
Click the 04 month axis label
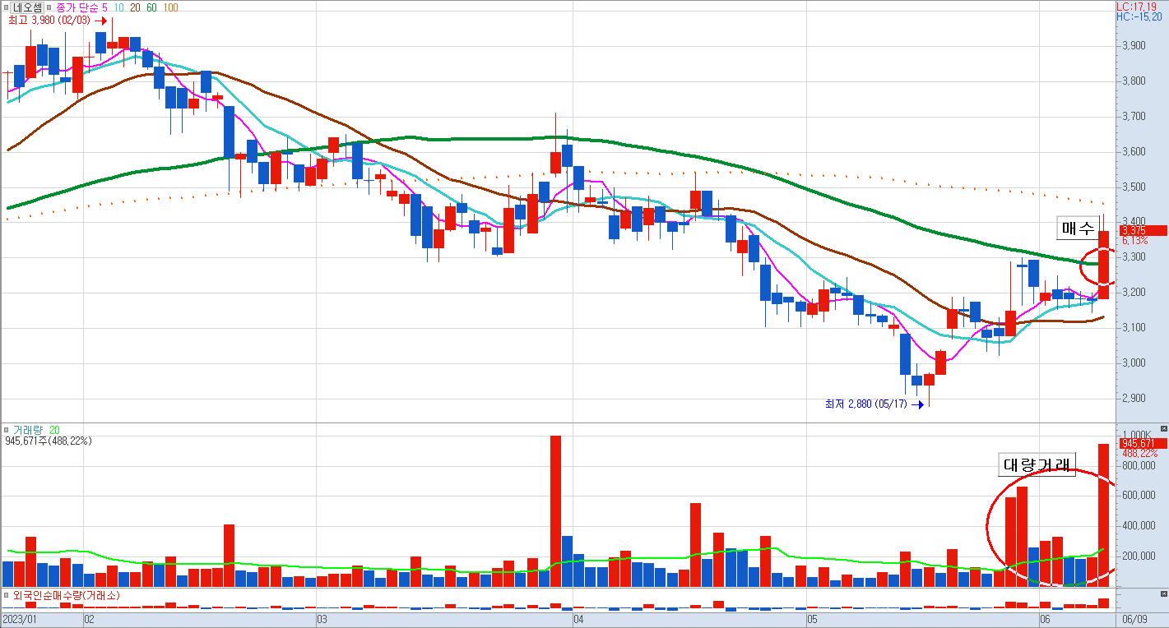578,618
